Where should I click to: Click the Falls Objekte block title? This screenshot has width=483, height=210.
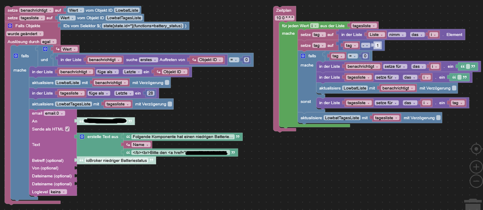tap(28, 26)
